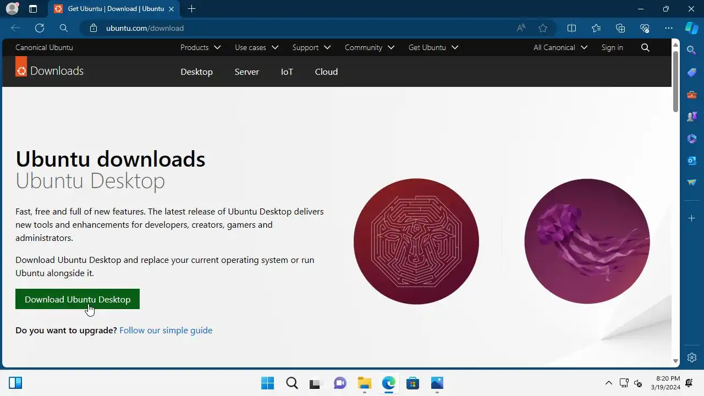
Task: Open the Windows Start button
Action: coord(267,383)
